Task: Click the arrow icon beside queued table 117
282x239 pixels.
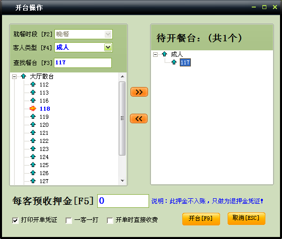Action: click(x=174, y=62)
